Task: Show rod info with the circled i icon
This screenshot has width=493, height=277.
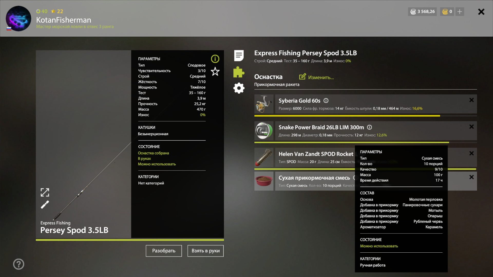Action: (215, 59)
